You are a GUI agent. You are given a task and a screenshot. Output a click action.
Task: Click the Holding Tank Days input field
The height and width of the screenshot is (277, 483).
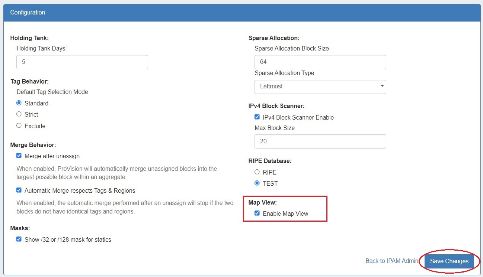coord(82,62)
